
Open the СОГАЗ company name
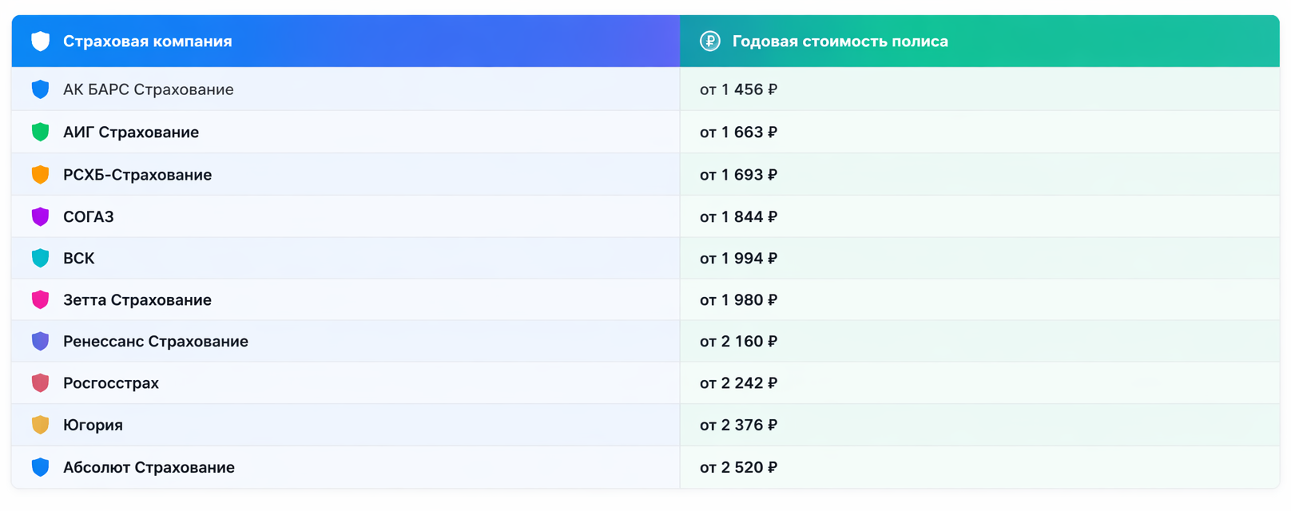click(89, 216)
